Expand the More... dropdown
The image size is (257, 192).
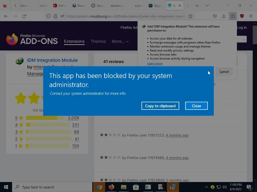coord(120,41)
